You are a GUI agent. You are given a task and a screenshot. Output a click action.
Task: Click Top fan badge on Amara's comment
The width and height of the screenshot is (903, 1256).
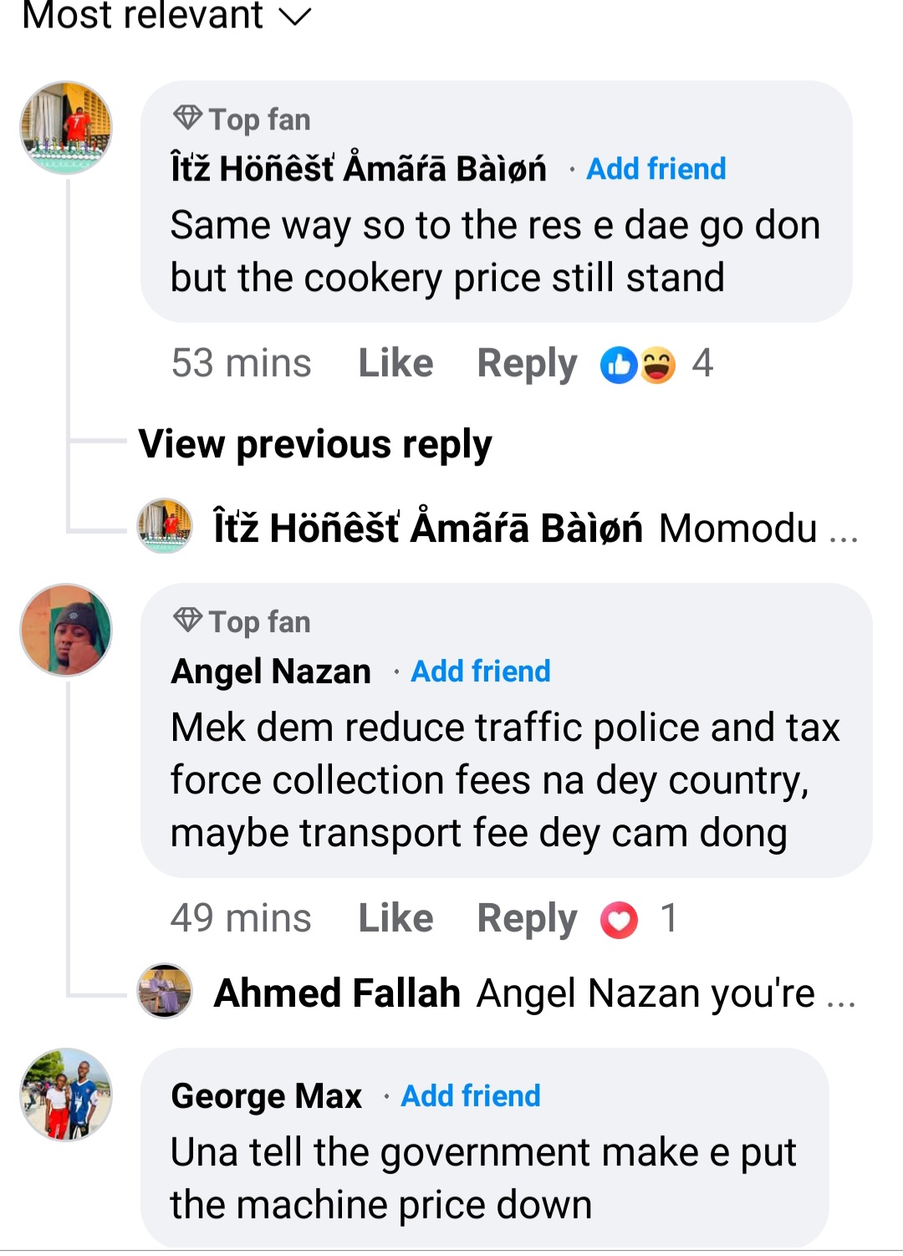242,120
